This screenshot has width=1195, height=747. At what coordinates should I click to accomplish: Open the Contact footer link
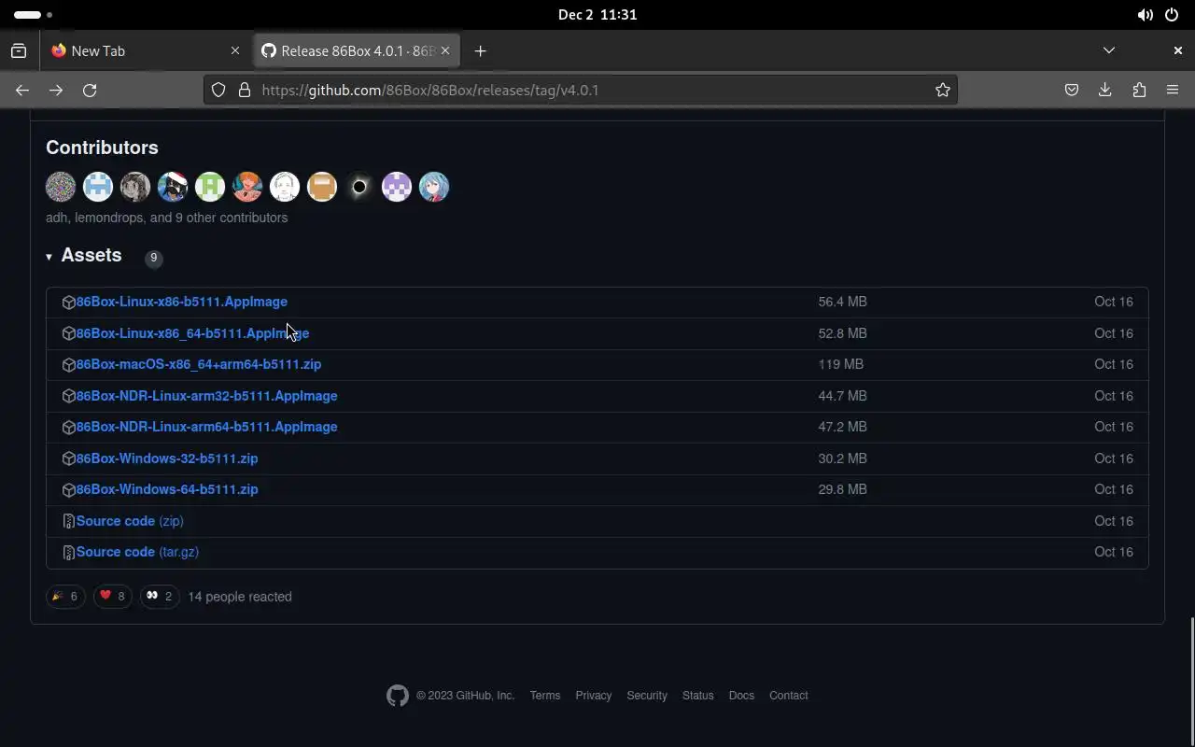pyautogui.click(x=789, y=696)
